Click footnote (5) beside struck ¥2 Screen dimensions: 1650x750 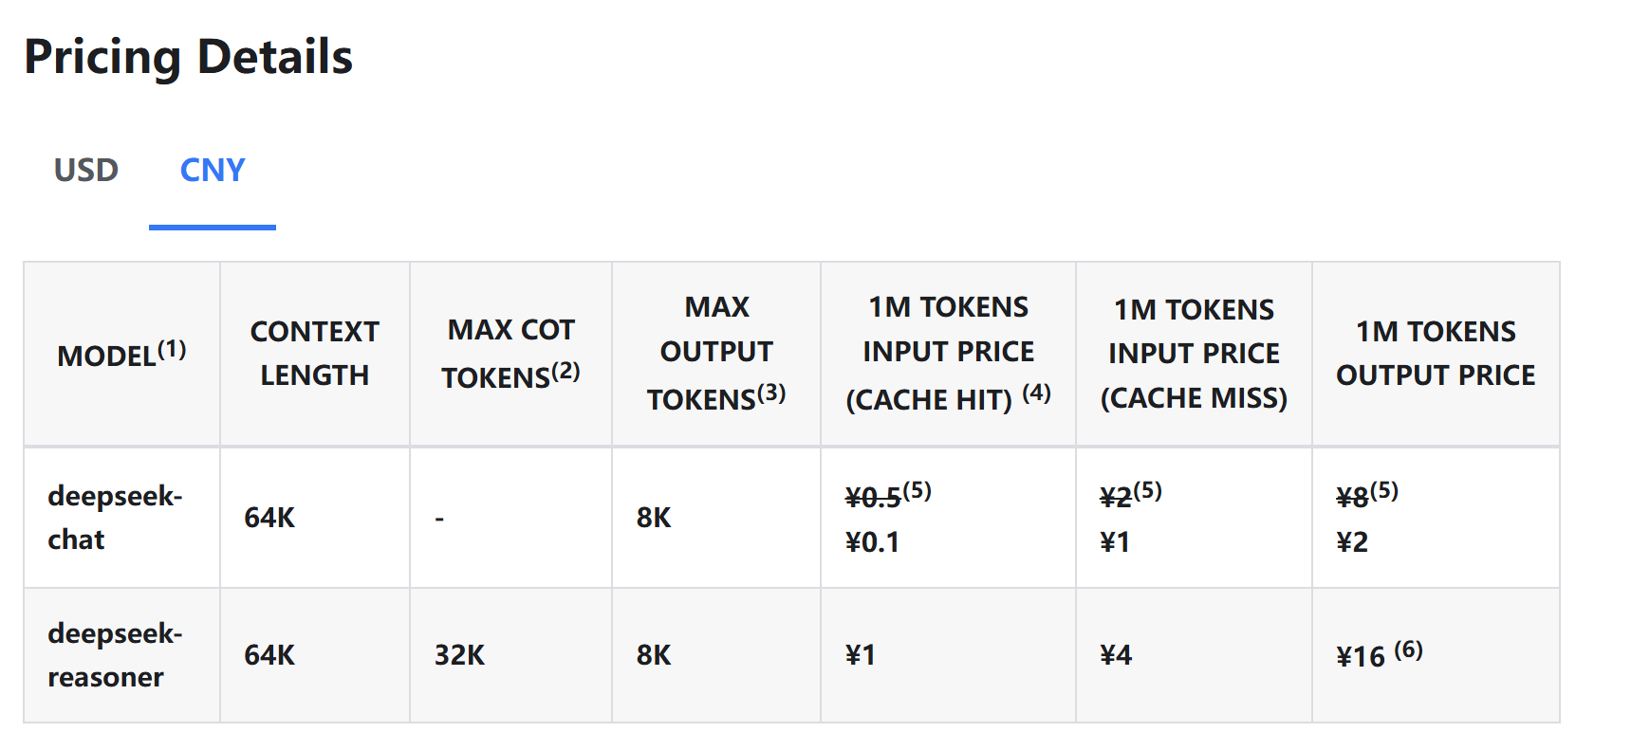coord(1147,490)
